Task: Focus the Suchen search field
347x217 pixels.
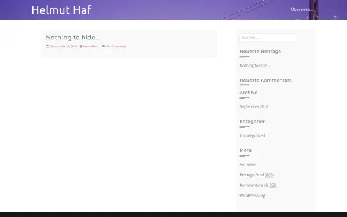Action: click(x=268, y=38)
